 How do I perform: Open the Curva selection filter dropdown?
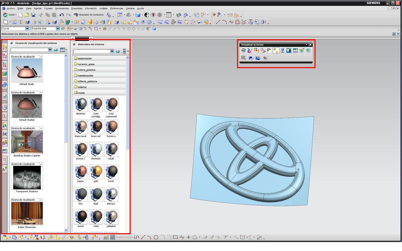[x=27, y=29]
